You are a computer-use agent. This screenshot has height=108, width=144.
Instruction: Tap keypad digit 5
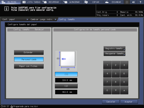click(x=116, y=73)
